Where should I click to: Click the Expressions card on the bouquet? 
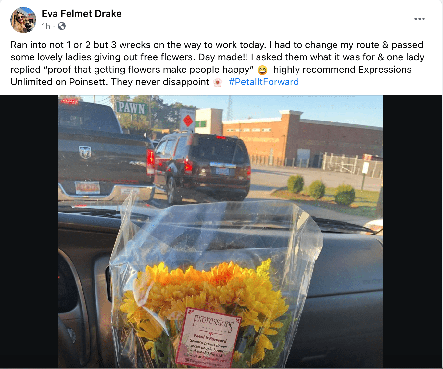click(x=209, y=338)
